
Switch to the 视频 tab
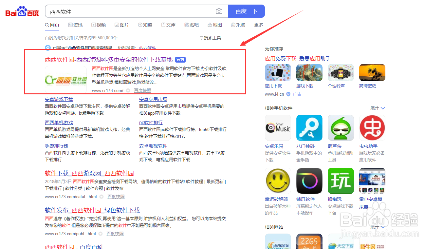(99, 25)
